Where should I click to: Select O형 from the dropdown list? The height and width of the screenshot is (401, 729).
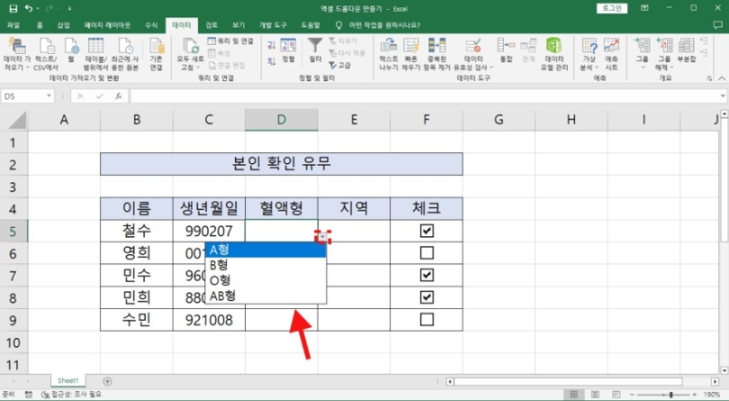point(220,280)
